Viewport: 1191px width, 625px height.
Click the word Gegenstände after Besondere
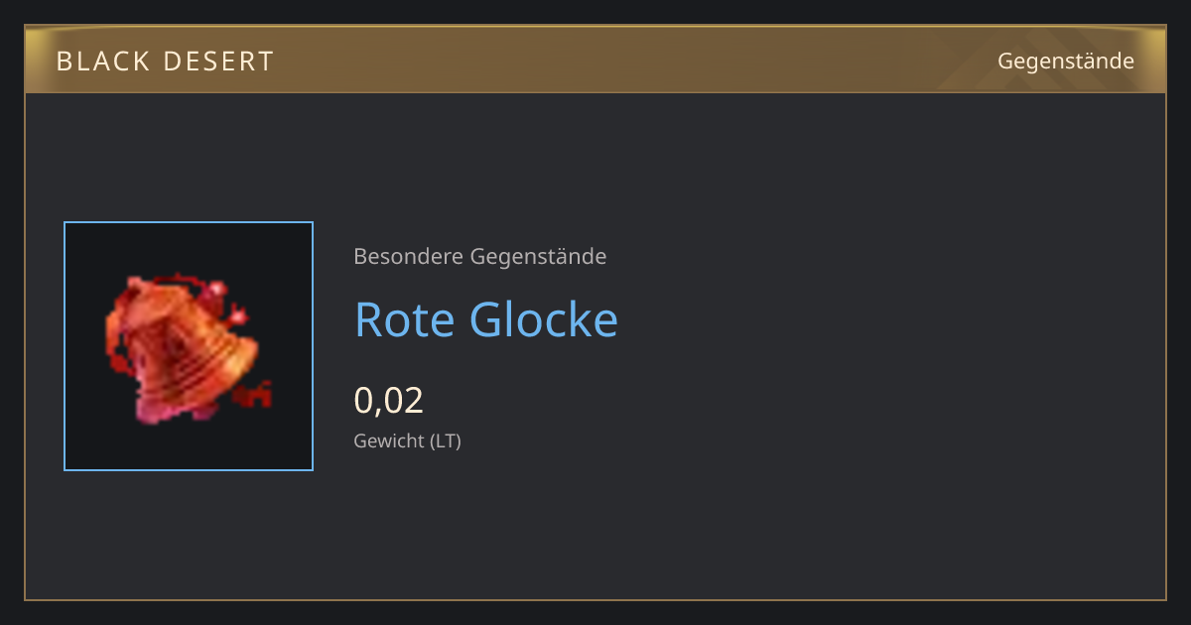point(538,257)
